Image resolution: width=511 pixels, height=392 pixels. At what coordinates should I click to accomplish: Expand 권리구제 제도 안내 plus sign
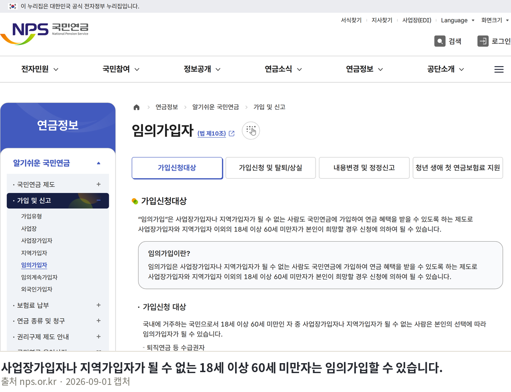98,336
